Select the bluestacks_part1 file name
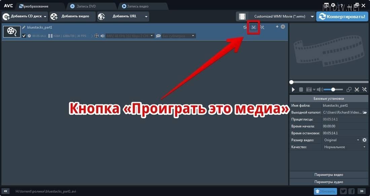 click(40, 27)
